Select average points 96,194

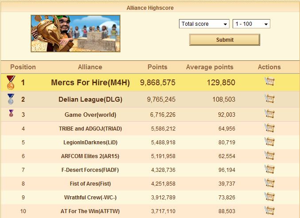(227, 170)
